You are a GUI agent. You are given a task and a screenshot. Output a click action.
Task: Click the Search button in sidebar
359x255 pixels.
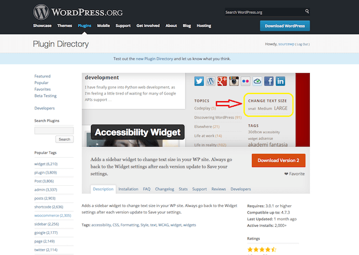pos(64,139)
